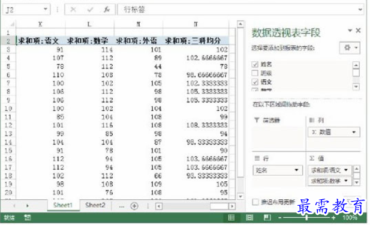Image resolution: width=370 pixels, height=225 pixels.
Task: Click values area scroll up arrow
Action: click(x=356, y=169)
